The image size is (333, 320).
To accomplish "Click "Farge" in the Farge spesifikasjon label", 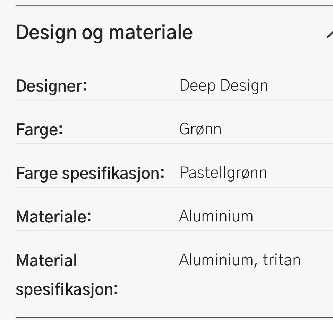I will coord(37,173).
